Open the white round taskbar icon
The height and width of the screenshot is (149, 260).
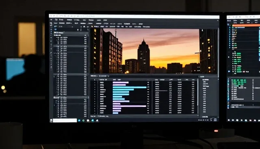coord(88,121)
